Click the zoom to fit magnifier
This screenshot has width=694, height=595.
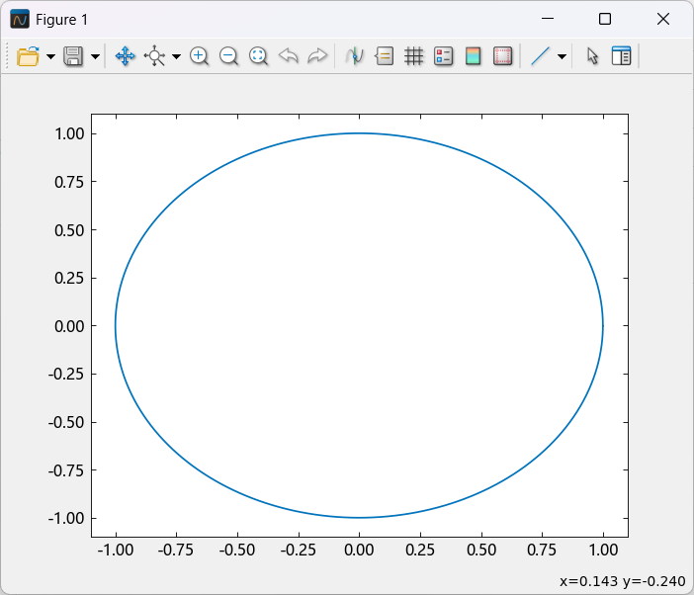258,56
